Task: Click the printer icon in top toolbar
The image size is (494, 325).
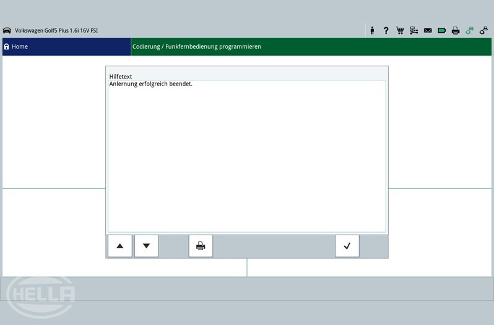Action: click(456, 30)
